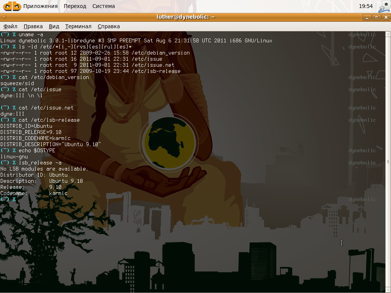Minimize the luther@dynebolic terminal window
Viewport: 391px width, 293px height.
point(367,17)
